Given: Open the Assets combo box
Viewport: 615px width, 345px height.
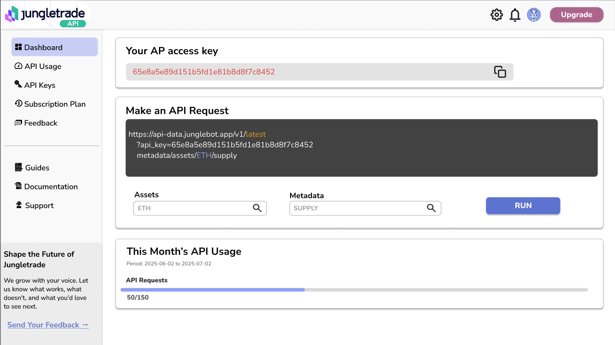Looking at the screenshot, I should coord(191,208).
